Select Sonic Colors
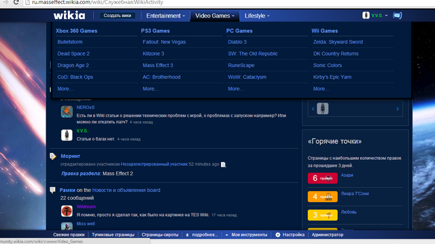 point(328,65)
